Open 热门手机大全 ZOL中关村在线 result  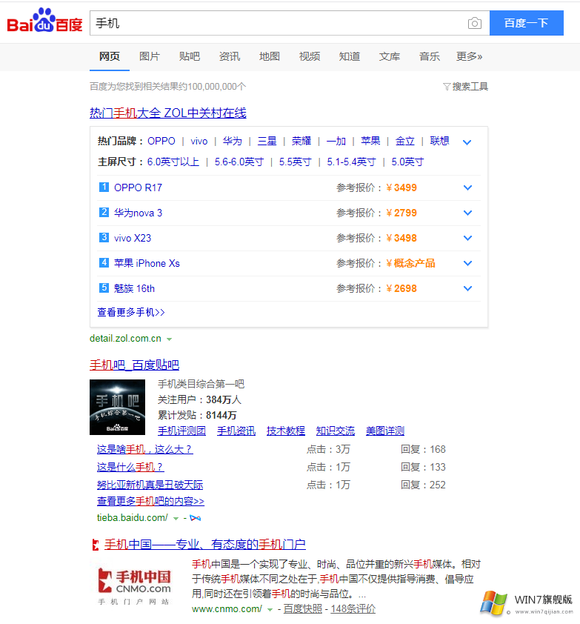[x=168, y=113]
